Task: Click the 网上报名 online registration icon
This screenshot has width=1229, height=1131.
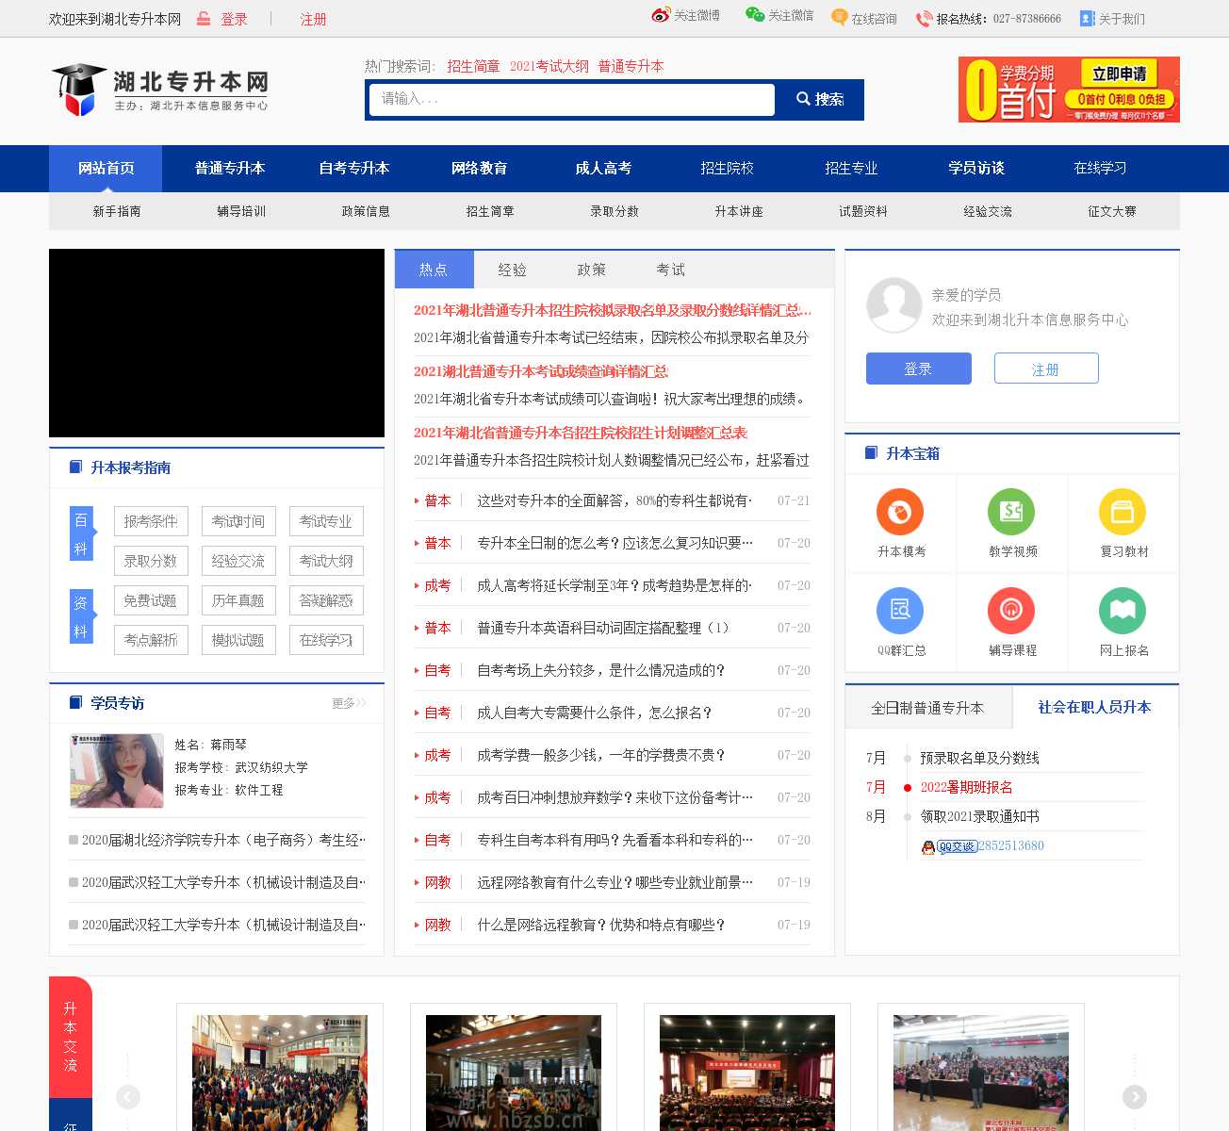Action: point(1122,611)
